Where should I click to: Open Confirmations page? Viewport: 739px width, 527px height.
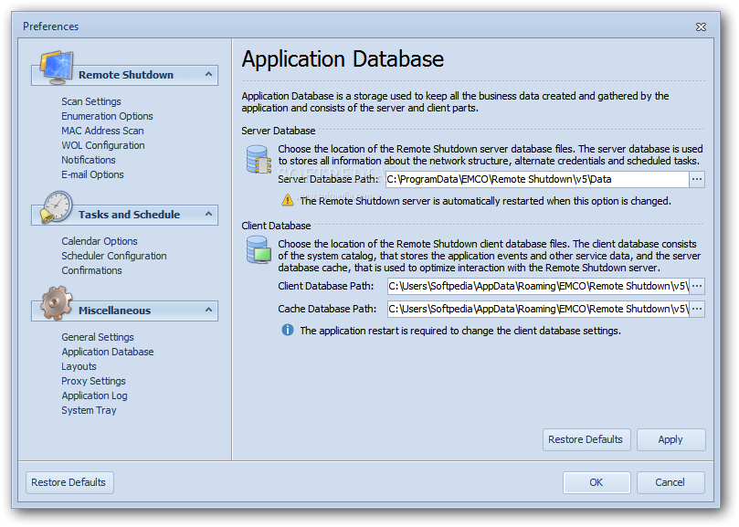point(91,270)
